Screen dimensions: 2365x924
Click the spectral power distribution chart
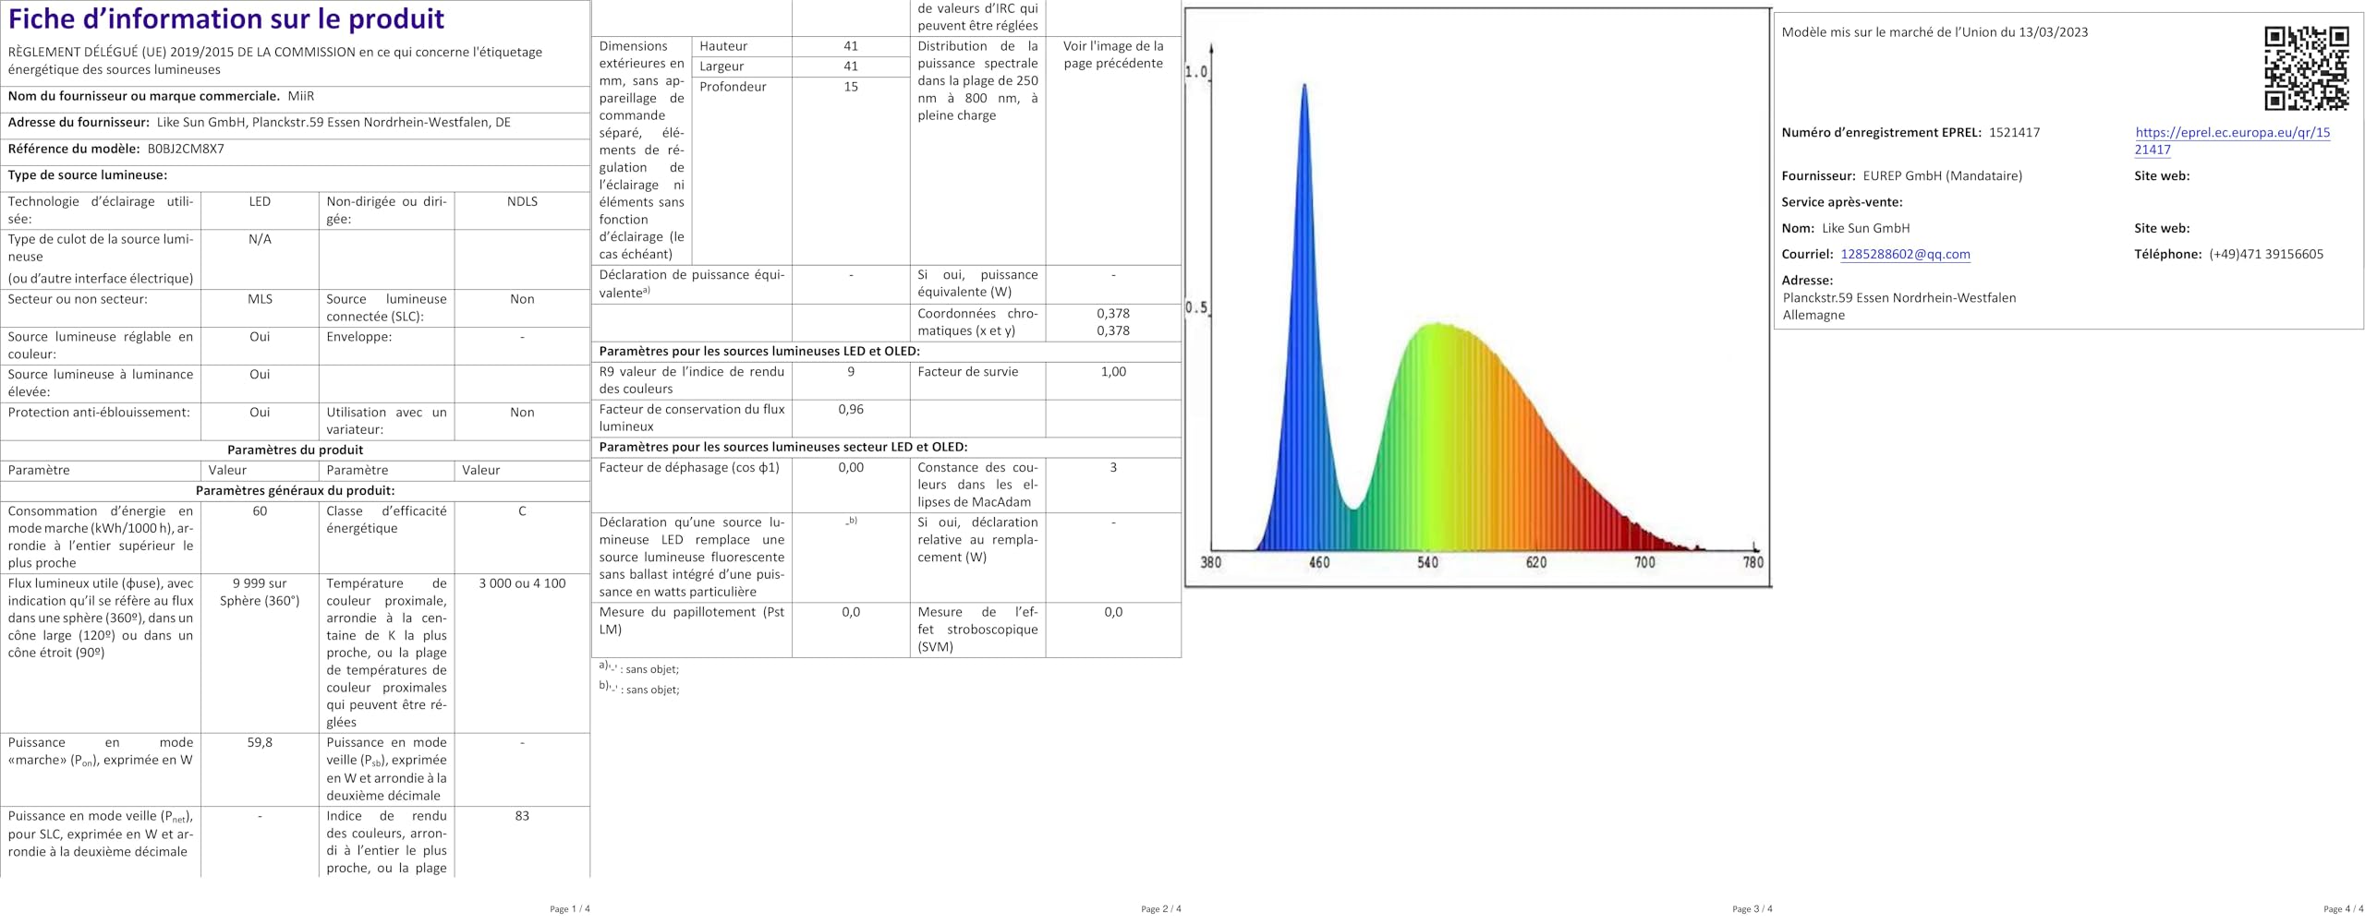pyautogui.click(x=1478, y=297)
